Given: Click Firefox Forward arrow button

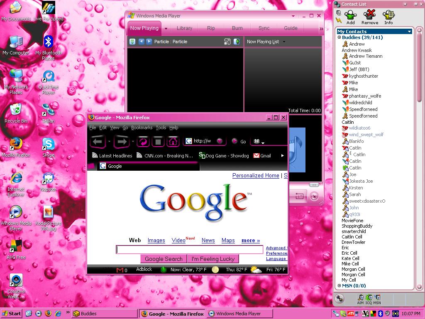Looking at the screenshot, I should click(122, 142).
